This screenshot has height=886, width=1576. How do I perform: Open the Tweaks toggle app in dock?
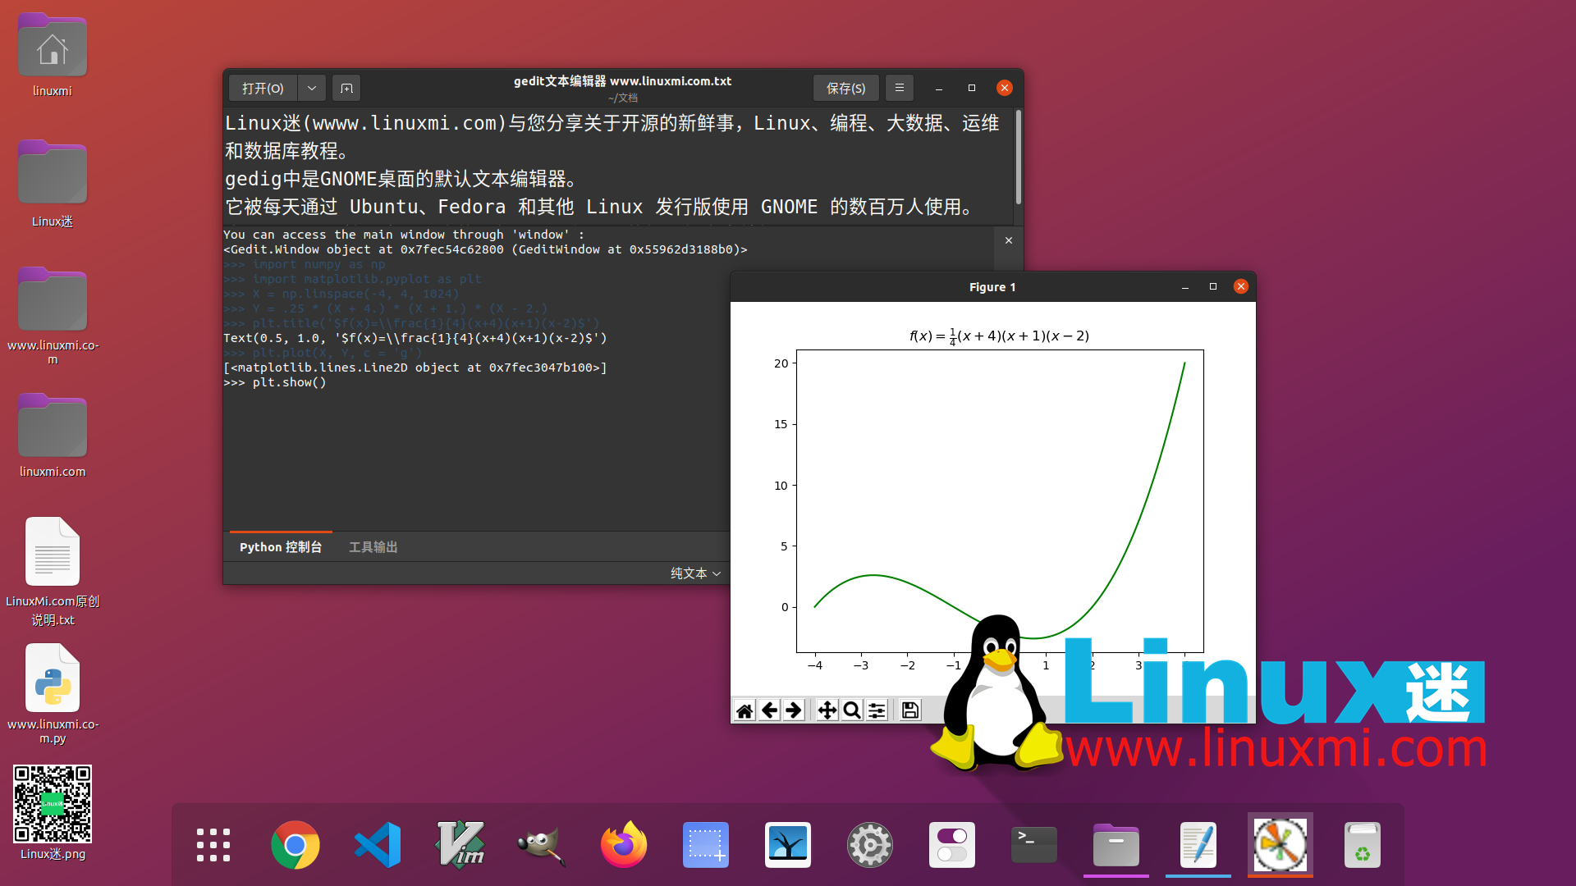[x=952, y=845]
